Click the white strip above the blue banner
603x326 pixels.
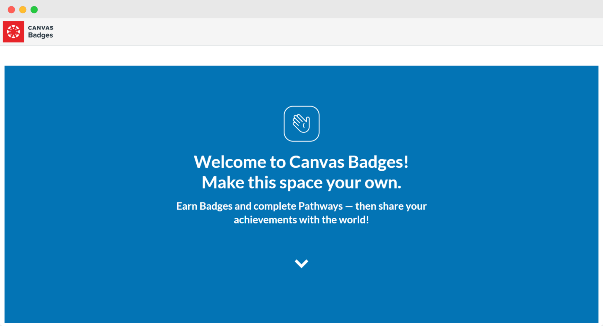coord(302,56)
